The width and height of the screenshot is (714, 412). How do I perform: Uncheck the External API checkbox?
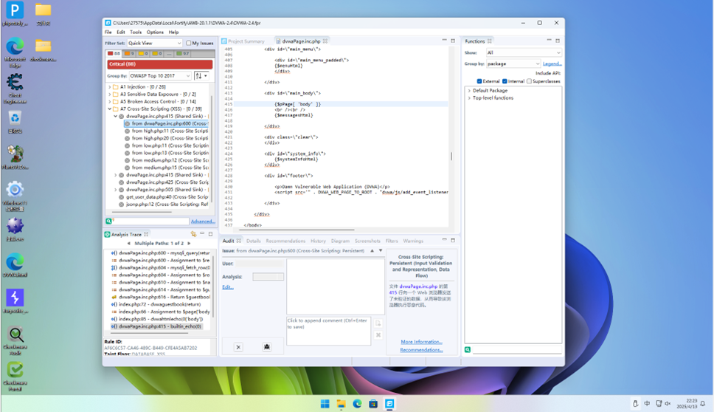[x=479, y=81]
